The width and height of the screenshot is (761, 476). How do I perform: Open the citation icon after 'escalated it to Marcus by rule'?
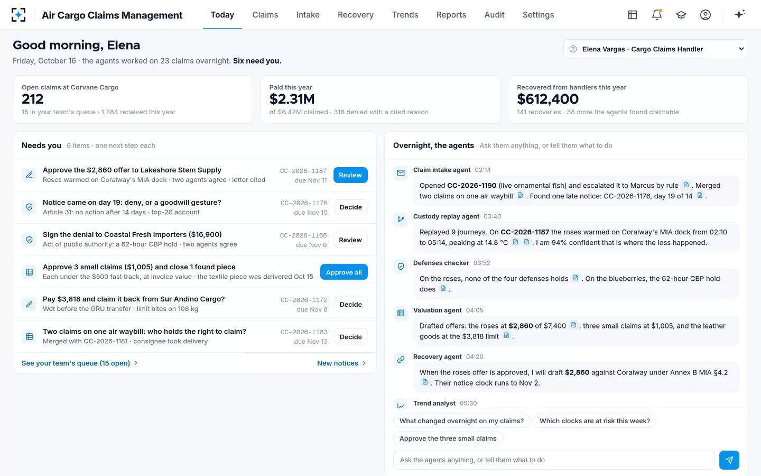[x=686, y=185]
